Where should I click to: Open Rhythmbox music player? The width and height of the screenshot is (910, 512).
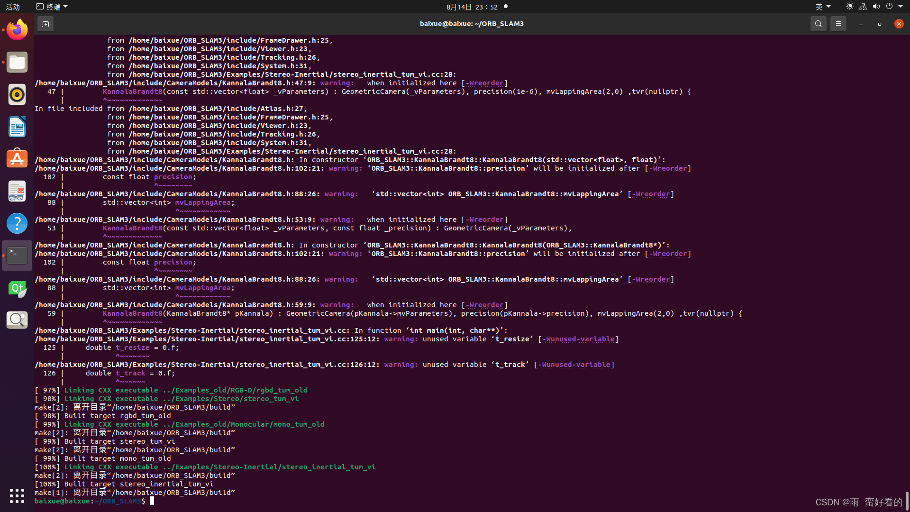17,94
